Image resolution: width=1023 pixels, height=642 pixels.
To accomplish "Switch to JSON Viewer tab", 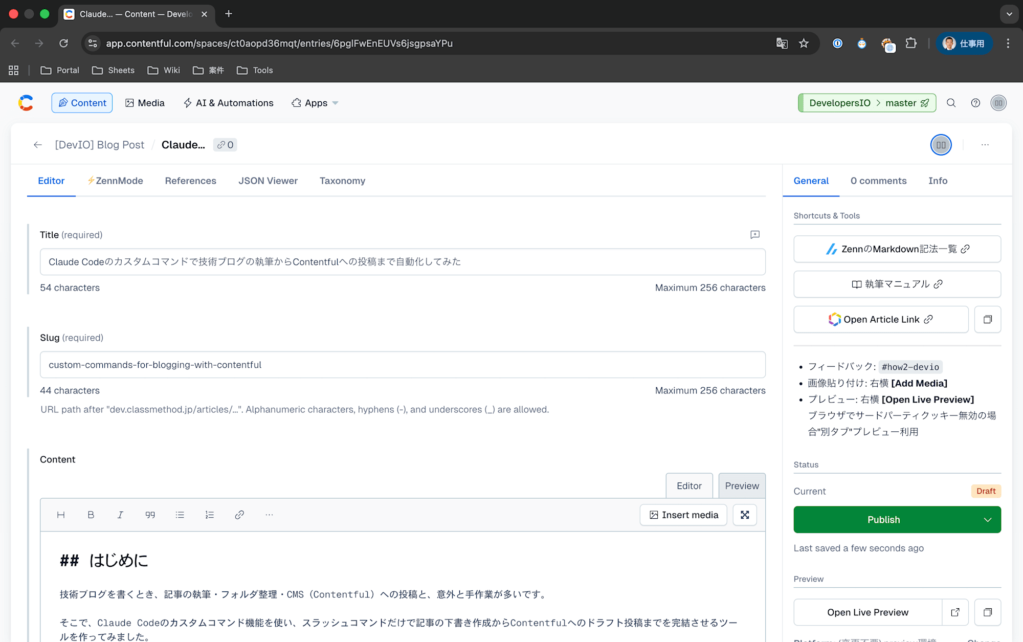I will tap(268, 181).
